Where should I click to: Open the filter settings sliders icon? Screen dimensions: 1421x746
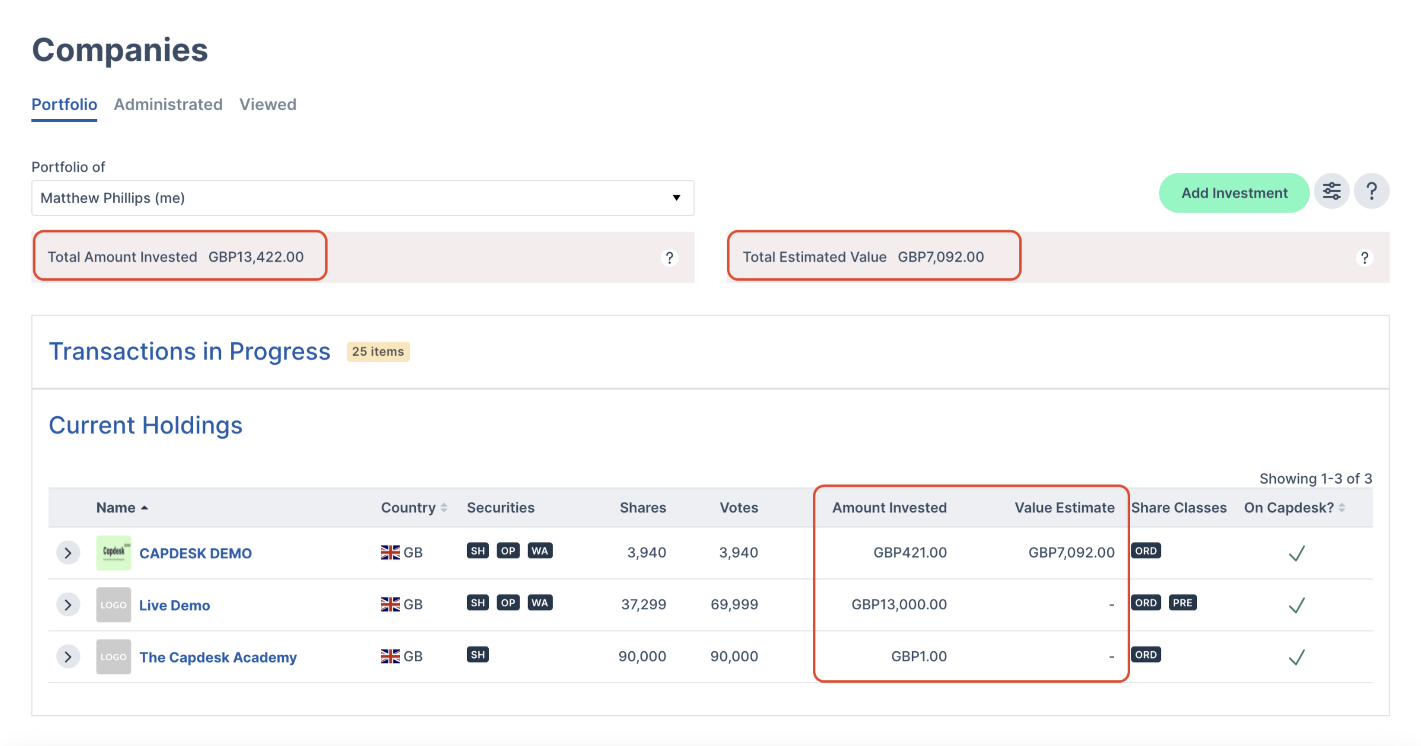click(1332, 192)
